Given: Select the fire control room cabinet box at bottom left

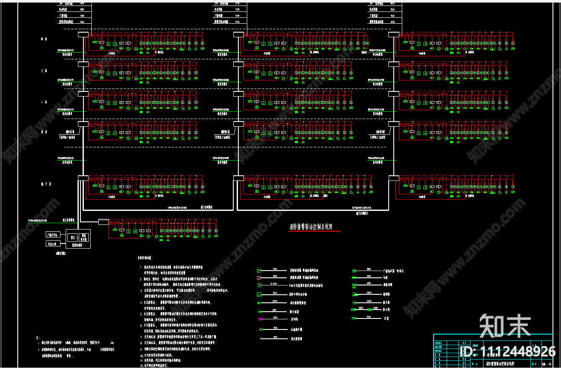Looking at the screenshot, I should point(78,238).
